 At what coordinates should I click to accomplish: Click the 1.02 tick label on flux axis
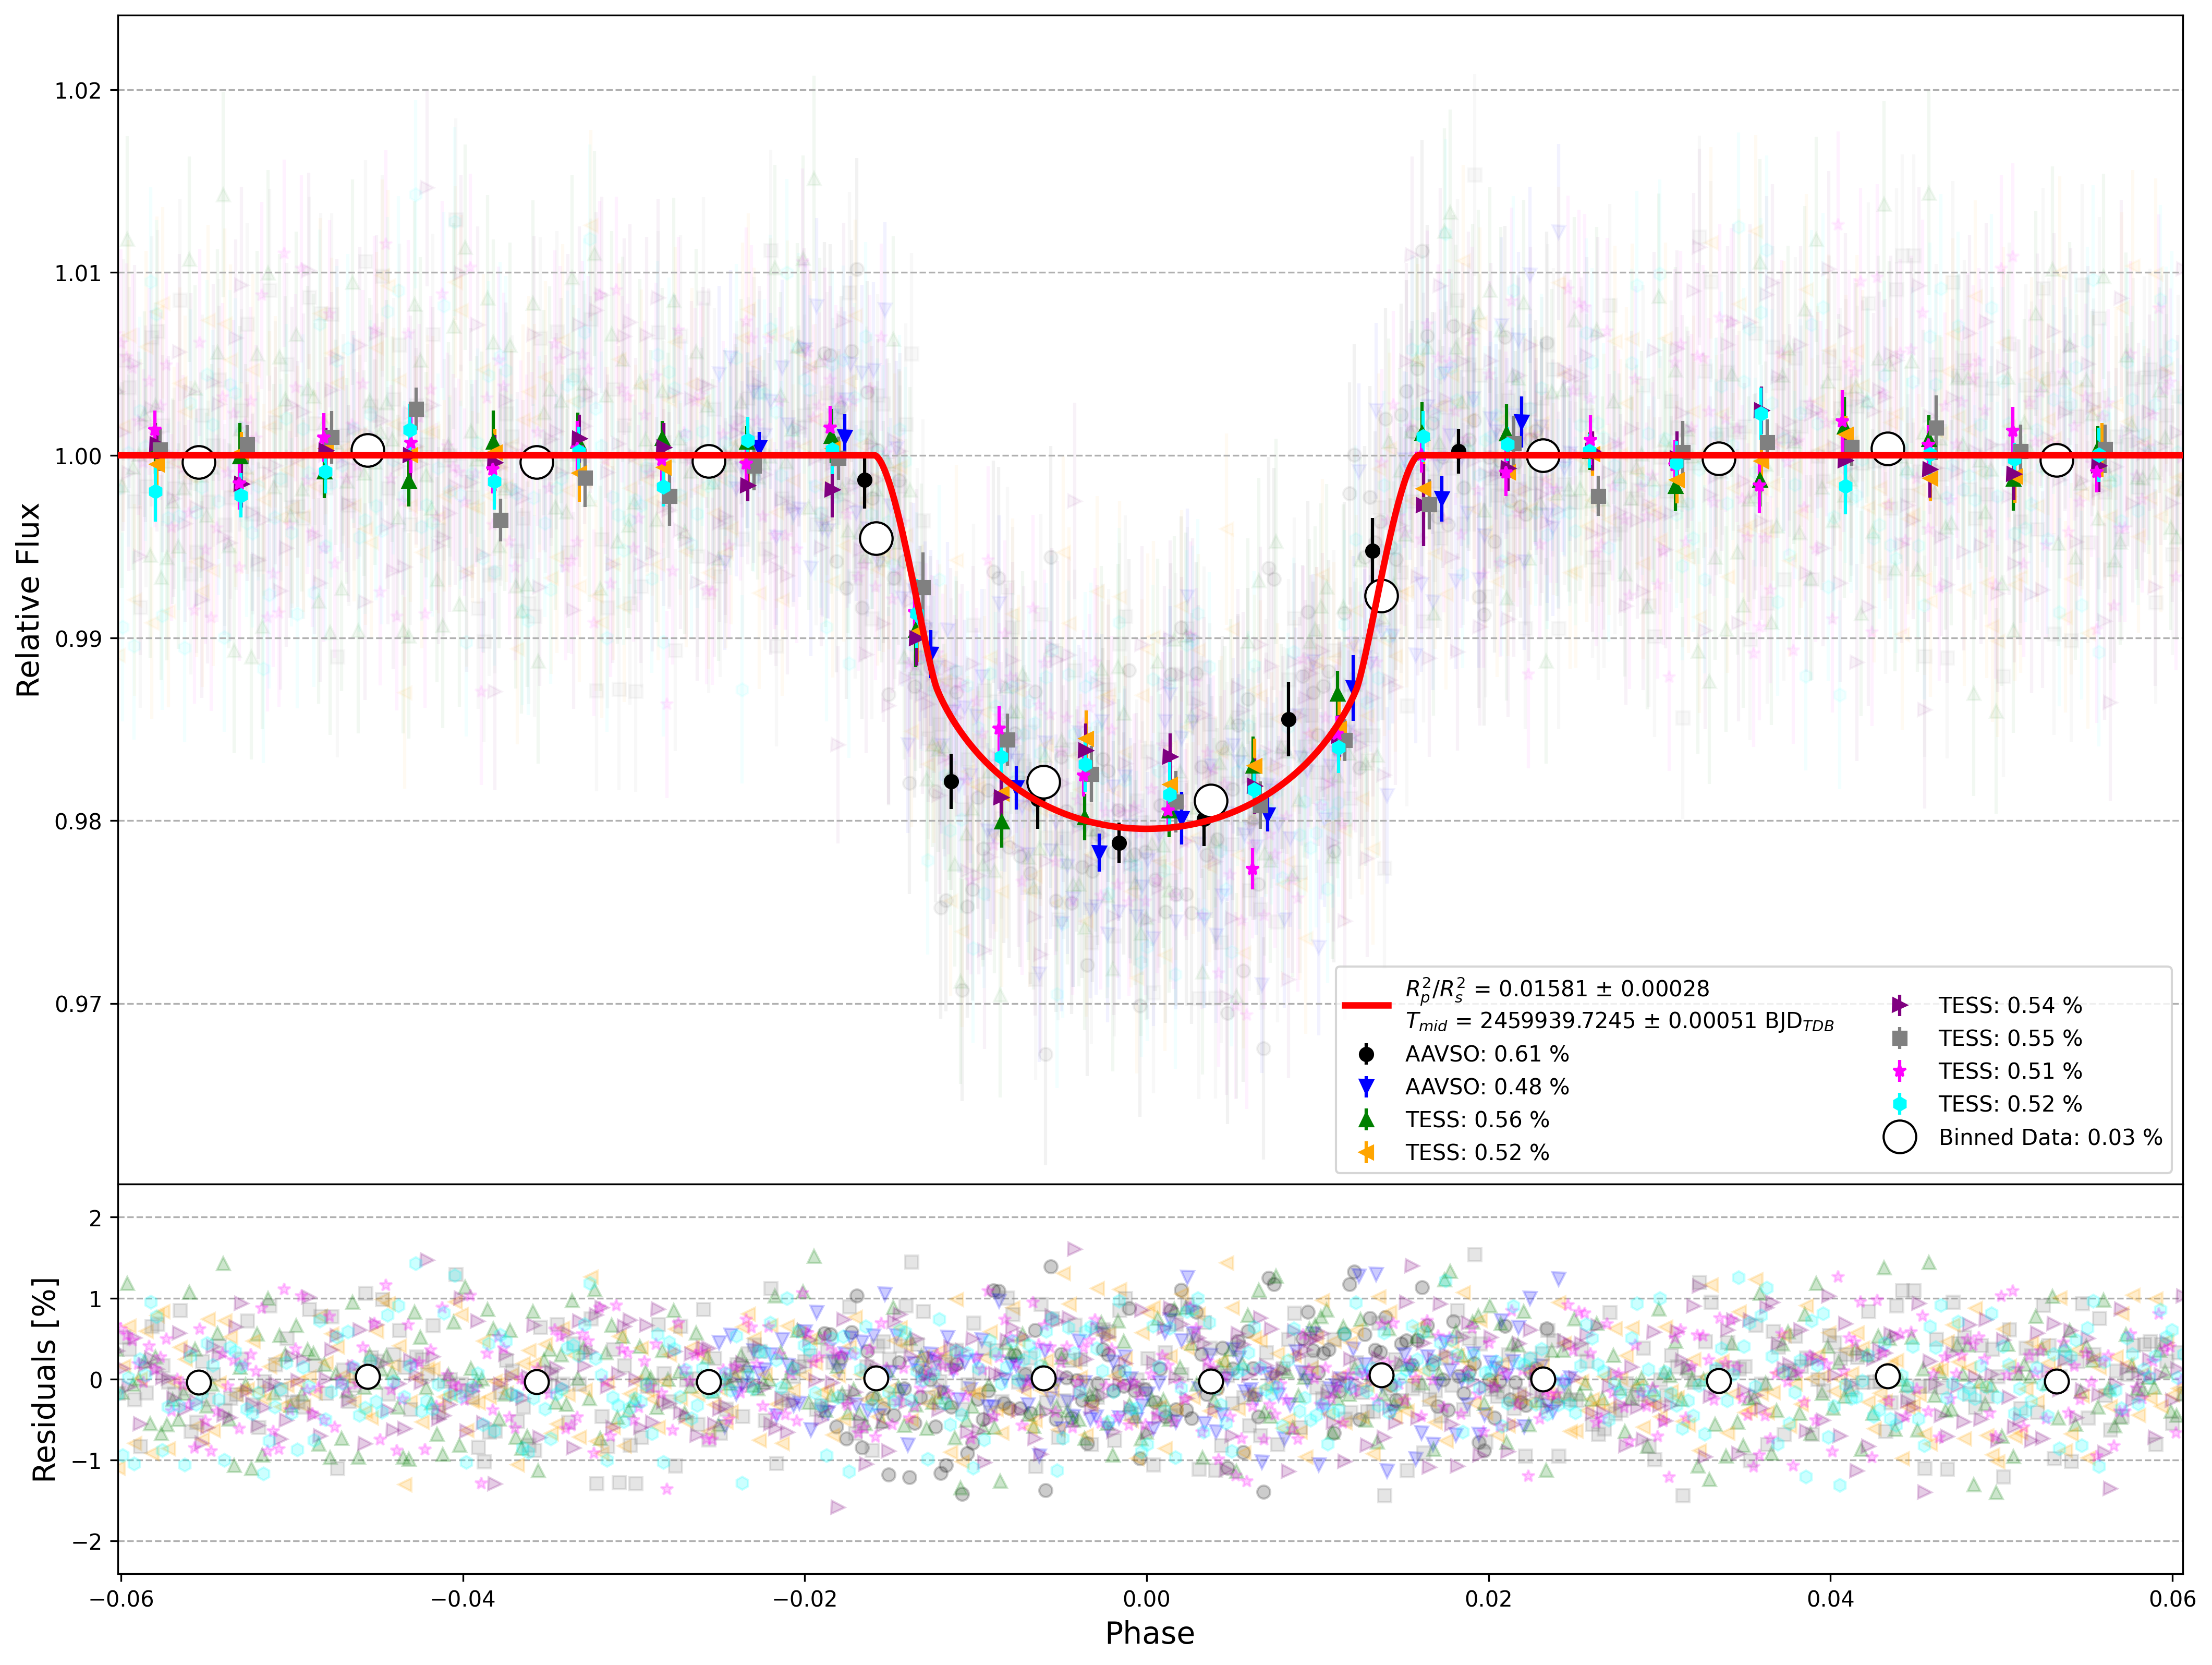[78, 91]
